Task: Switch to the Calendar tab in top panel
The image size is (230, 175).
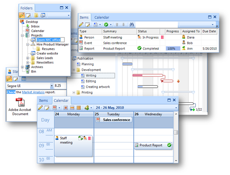Action: coord(101,17)
